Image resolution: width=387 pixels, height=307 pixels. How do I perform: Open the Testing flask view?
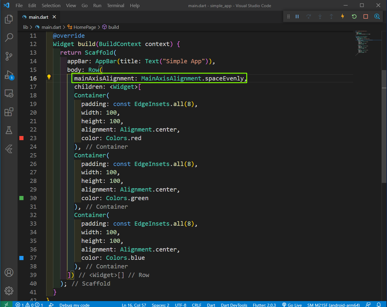[9, 130]
